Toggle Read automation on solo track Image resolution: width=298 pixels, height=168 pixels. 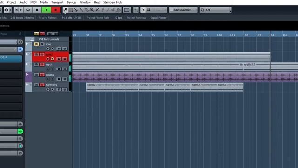click(59, 49)
